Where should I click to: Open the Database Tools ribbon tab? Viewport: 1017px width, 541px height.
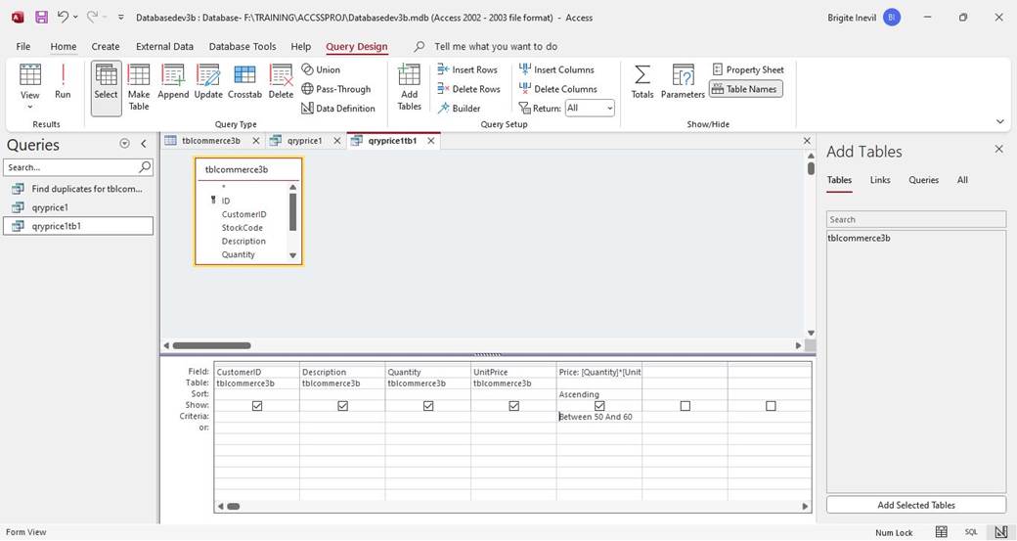[x=243, y=46]
